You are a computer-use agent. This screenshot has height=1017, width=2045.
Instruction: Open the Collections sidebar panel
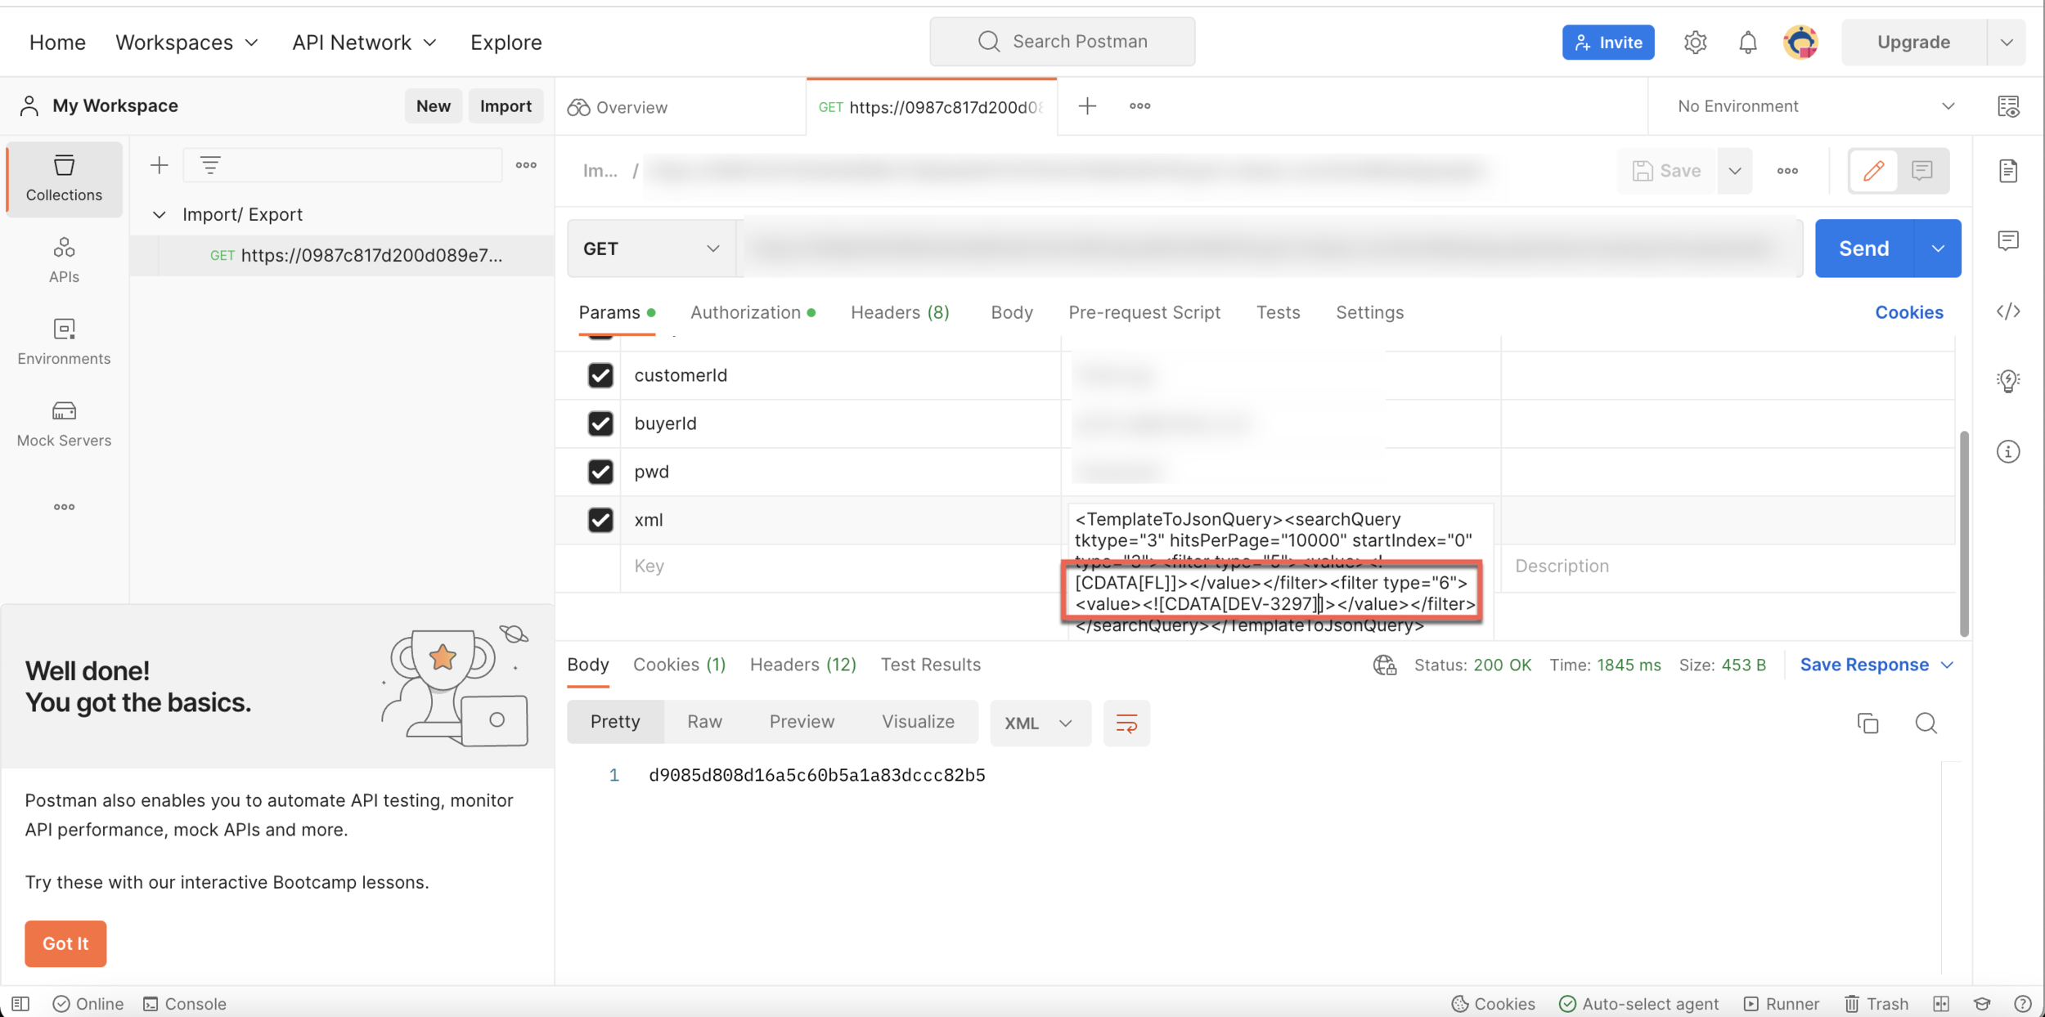tap(64, 178)
